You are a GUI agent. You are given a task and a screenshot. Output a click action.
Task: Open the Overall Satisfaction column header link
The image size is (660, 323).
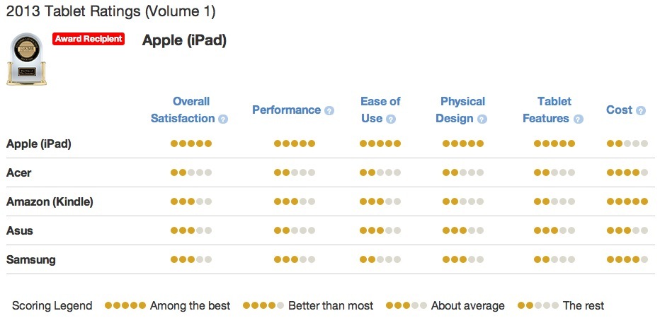183,110
